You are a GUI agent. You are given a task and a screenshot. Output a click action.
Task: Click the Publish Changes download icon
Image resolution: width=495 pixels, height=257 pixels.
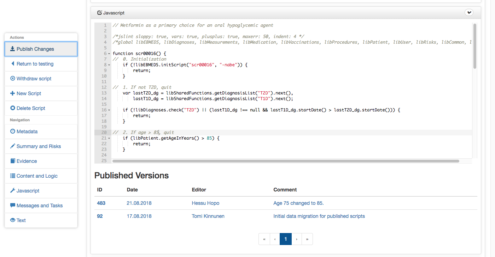12,49
